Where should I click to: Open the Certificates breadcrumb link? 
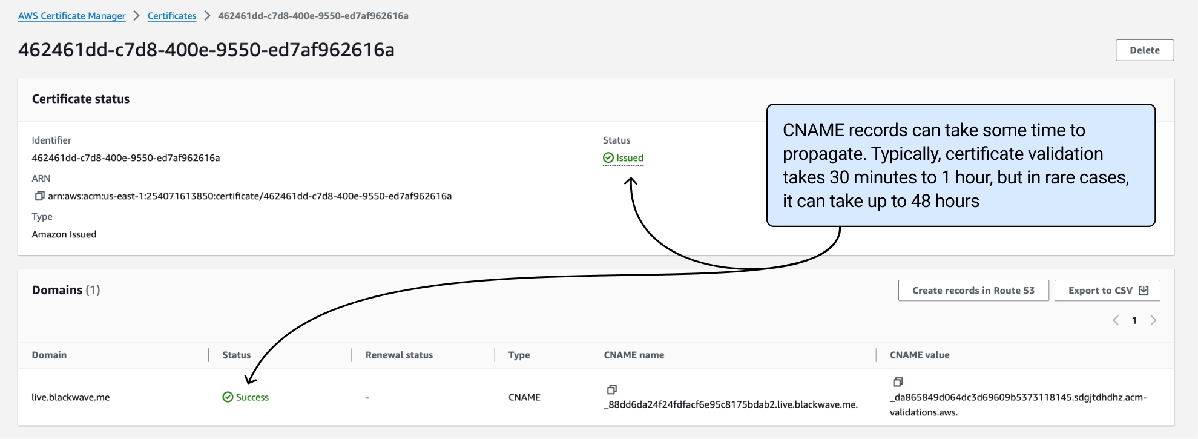[172, 16]
